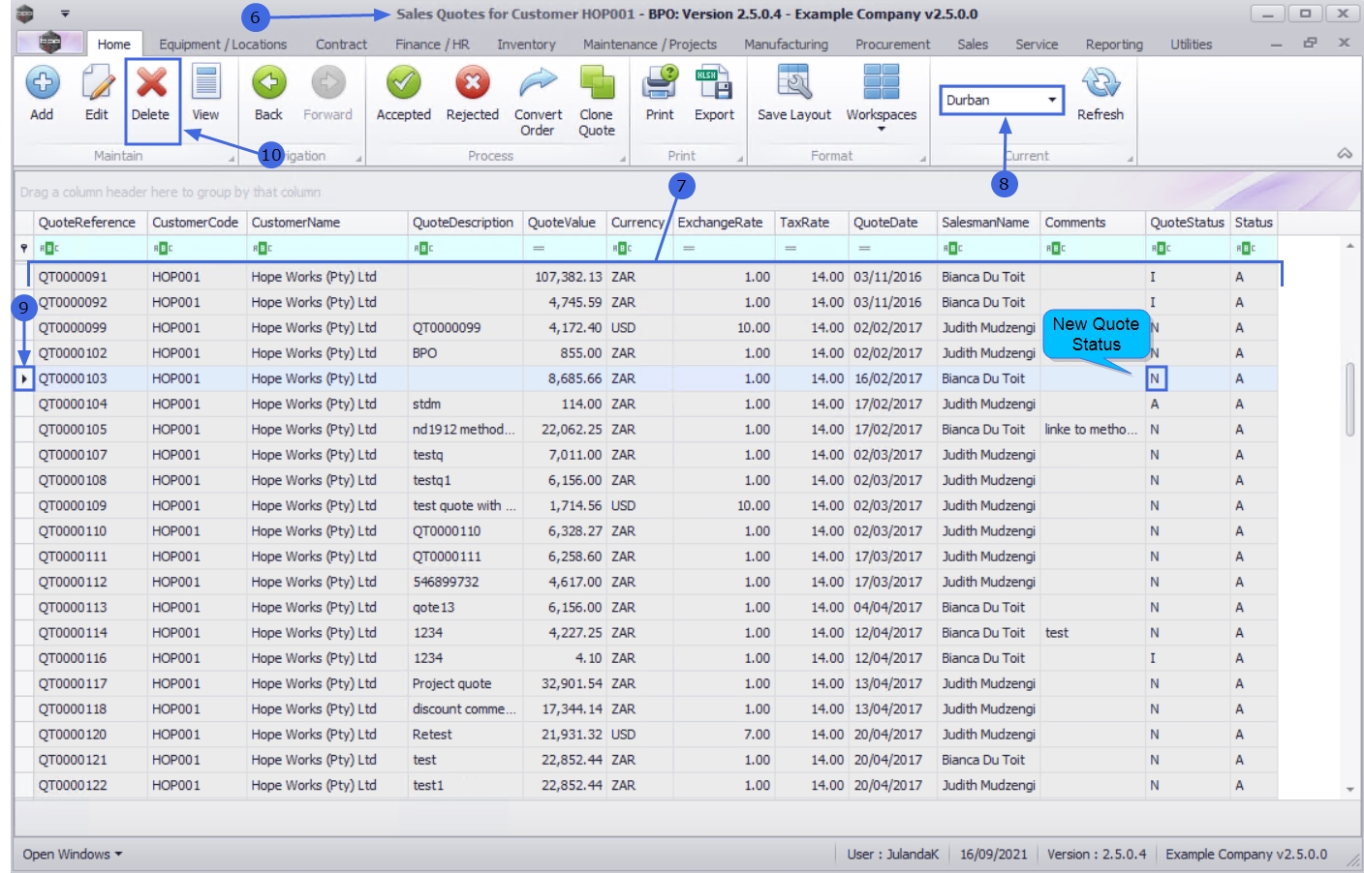
Task: Open the Open Windows menu
Action: coord(73,854)
